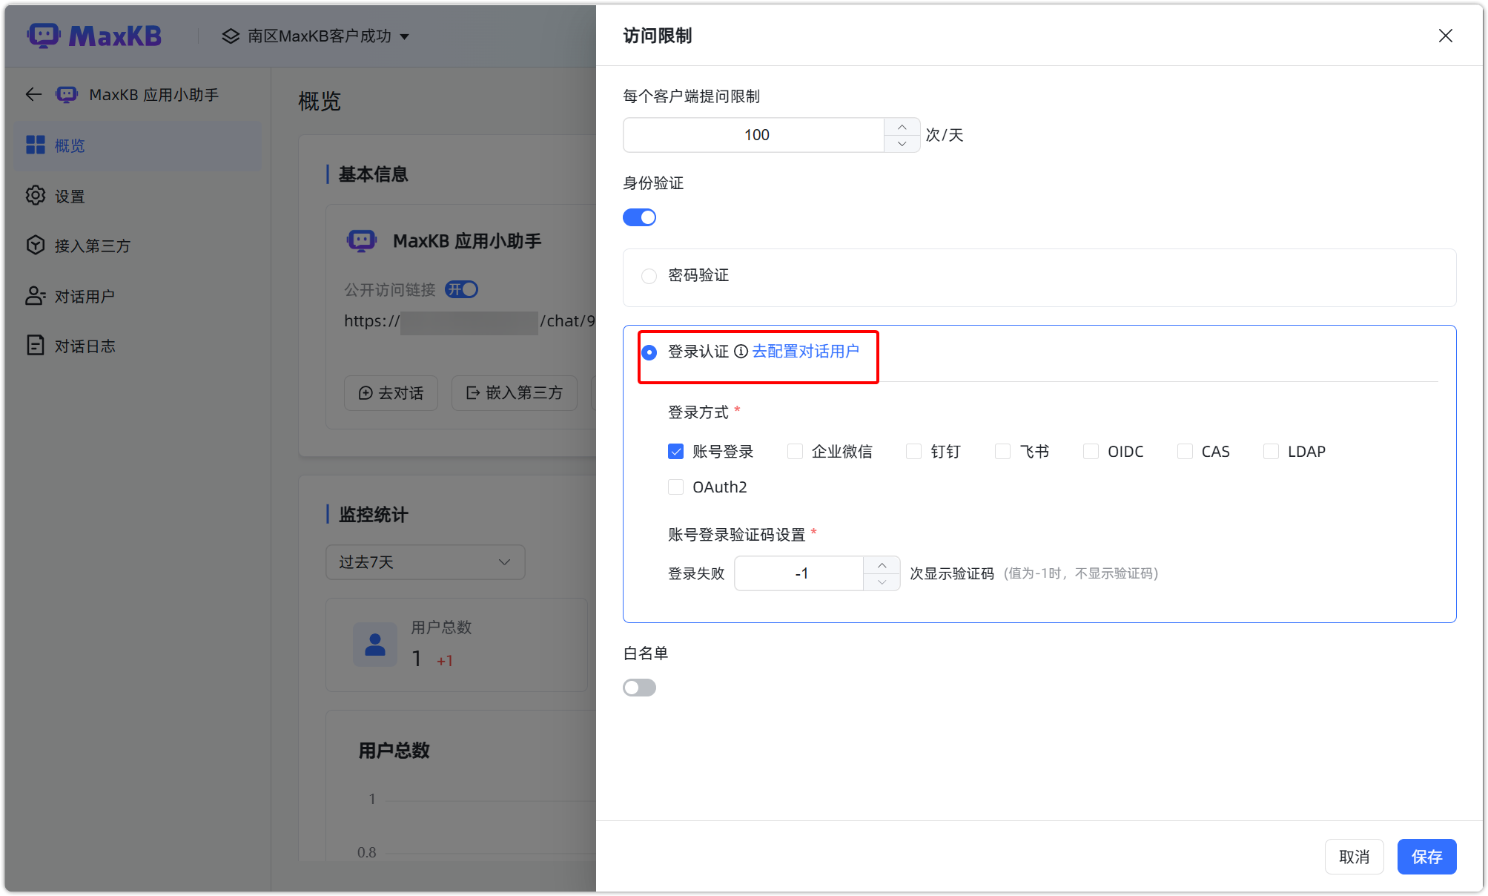
Task: Open the 概览 overview panel
Action: (x=70, y=145)
